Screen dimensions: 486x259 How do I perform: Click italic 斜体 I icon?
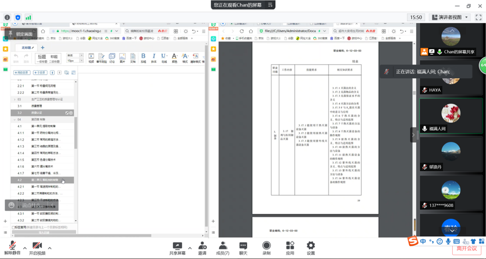tap(154, 58)
